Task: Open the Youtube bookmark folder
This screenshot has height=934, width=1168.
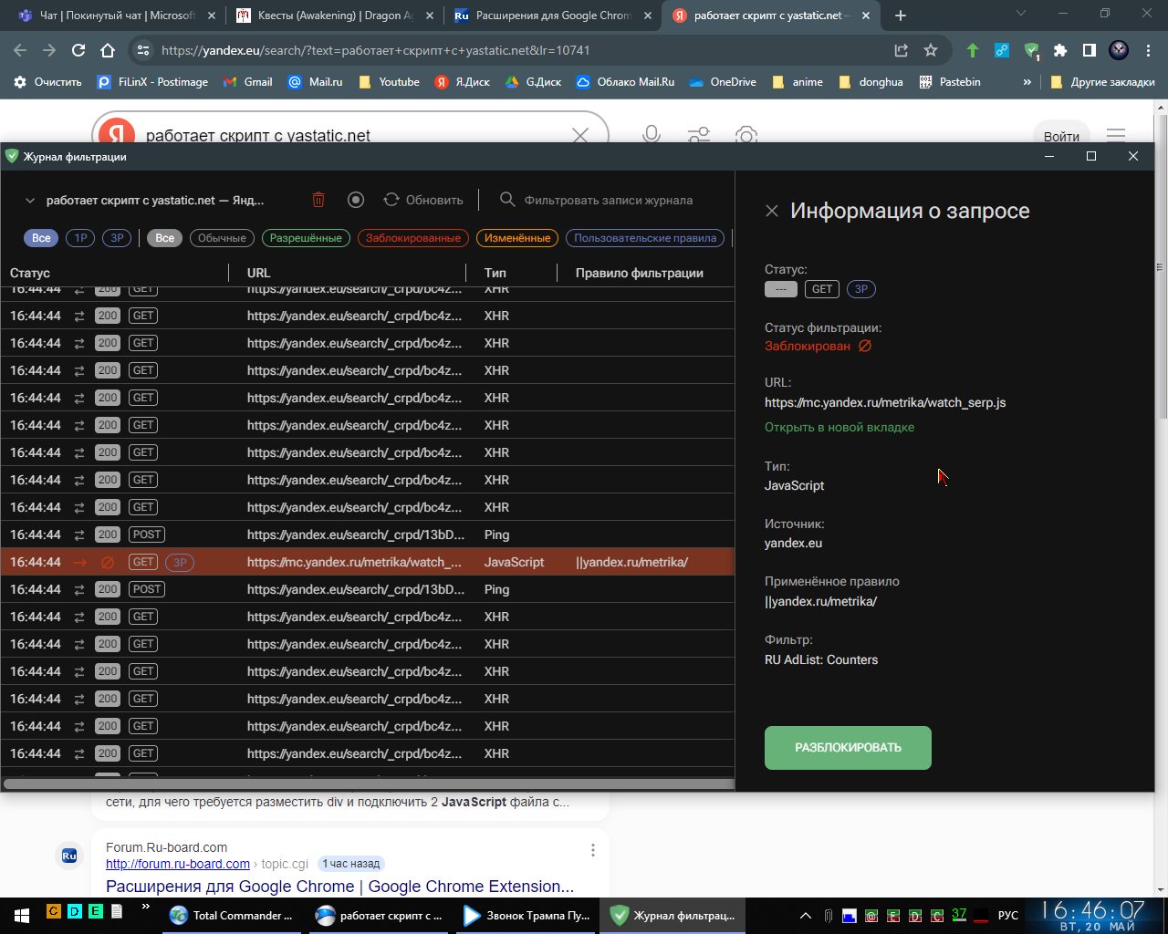Action: (389, 81)
